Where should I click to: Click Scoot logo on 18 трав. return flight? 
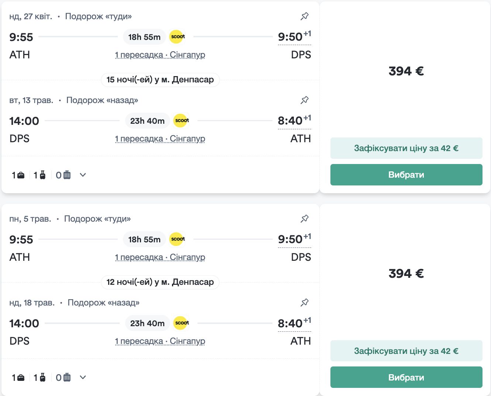[x=182, y=323]
